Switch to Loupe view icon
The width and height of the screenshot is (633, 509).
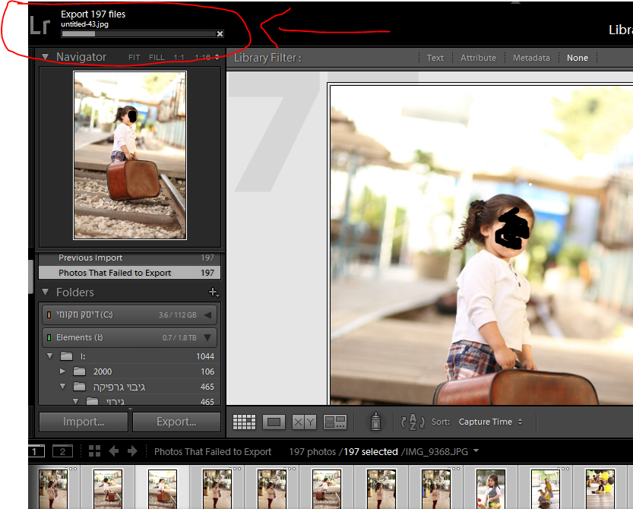tap(274, 422)
